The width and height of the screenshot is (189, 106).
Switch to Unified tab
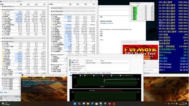pos(103,73)
